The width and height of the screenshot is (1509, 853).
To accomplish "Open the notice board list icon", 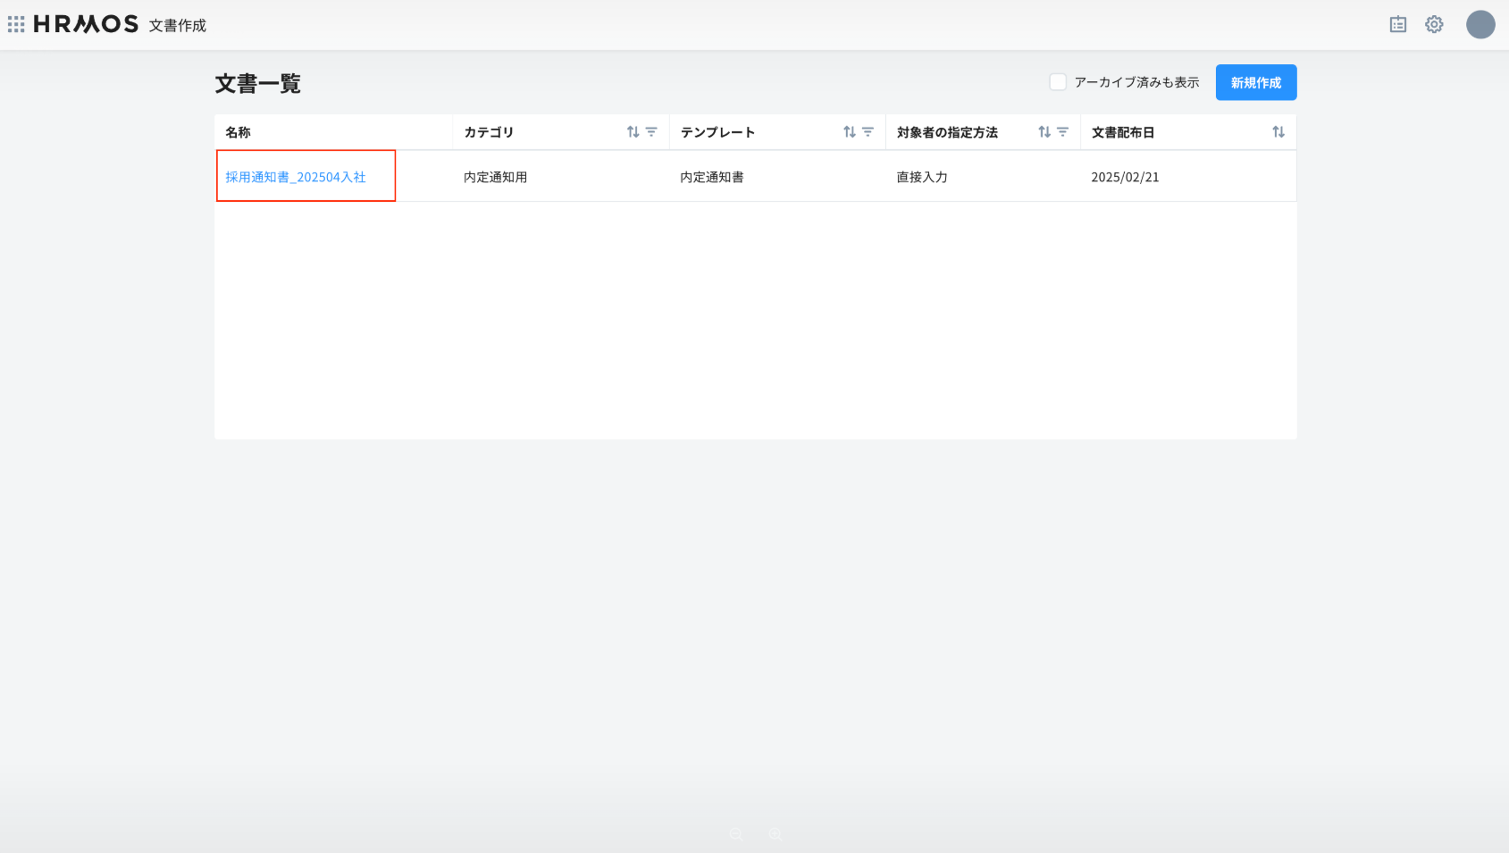I will [1398, 25].
